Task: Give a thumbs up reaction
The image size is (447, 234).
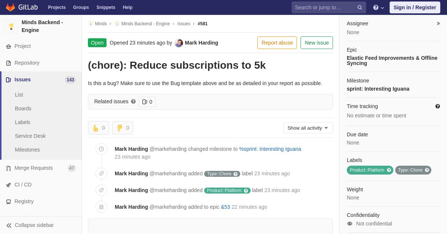Action: 98,128
